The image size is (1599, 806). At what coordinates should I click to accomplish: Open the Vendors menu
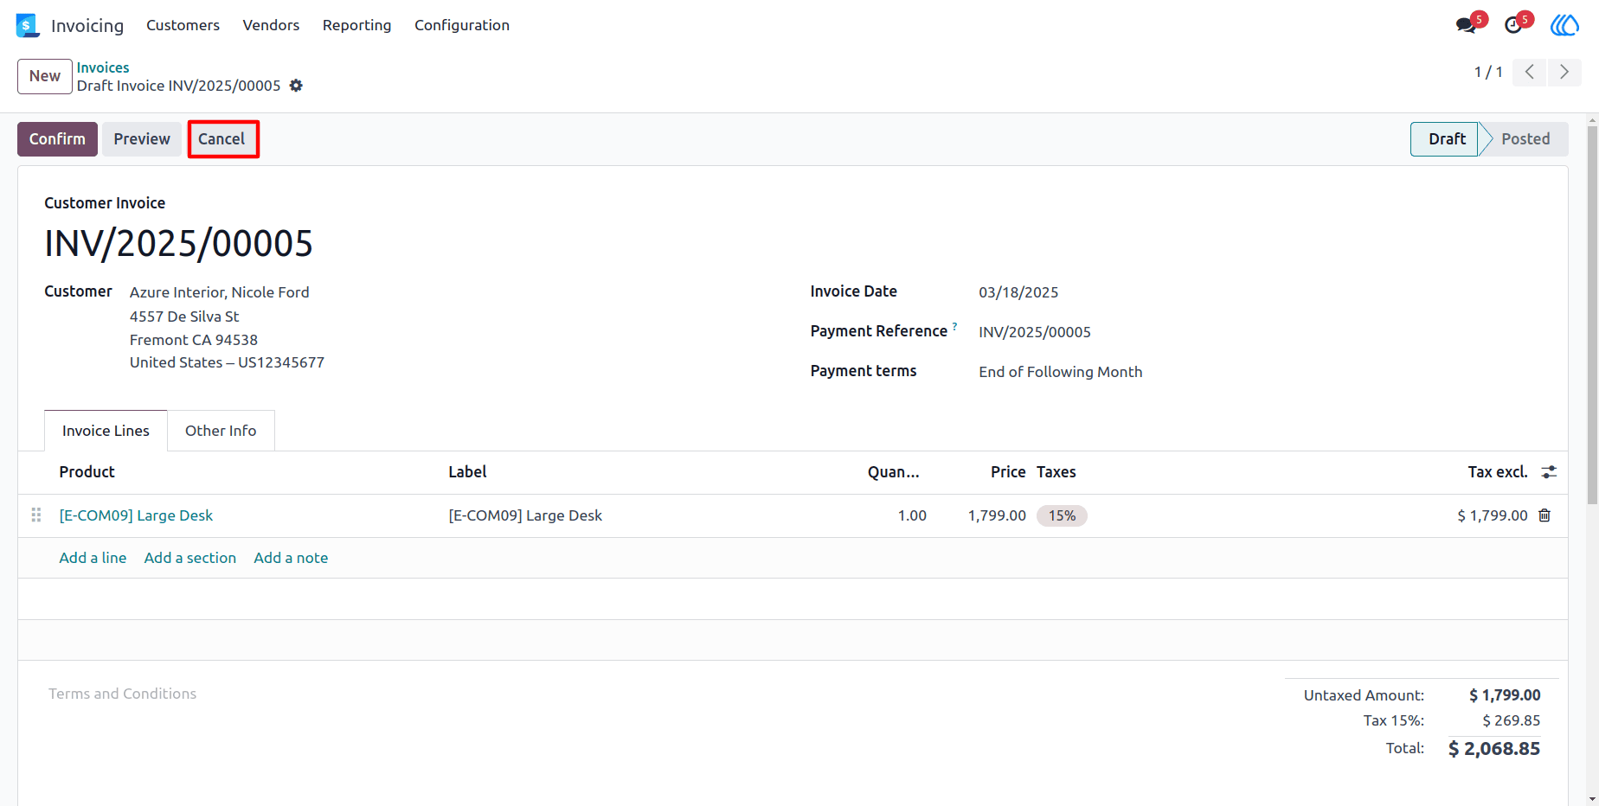(x=271, y=25)
